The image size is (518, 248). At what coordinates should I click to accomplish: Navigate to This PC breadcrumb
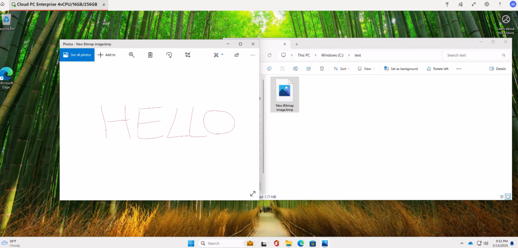(x=304, y=55)
